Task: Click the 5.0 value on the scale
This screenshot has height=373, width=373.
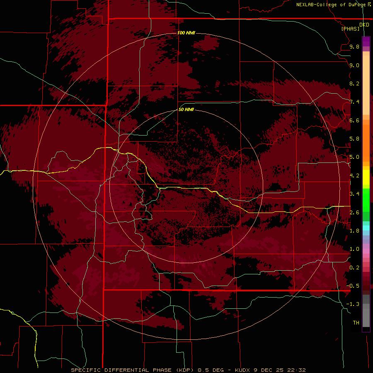Action: click(354, 157)
